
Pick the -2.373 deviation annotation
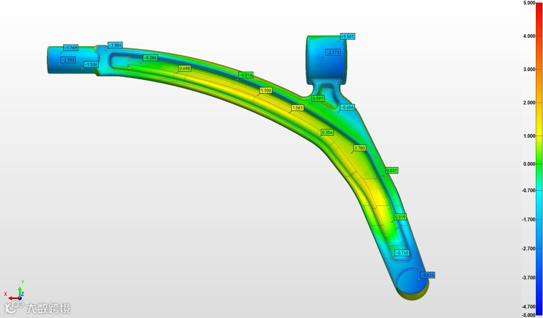tap(333, 52)
